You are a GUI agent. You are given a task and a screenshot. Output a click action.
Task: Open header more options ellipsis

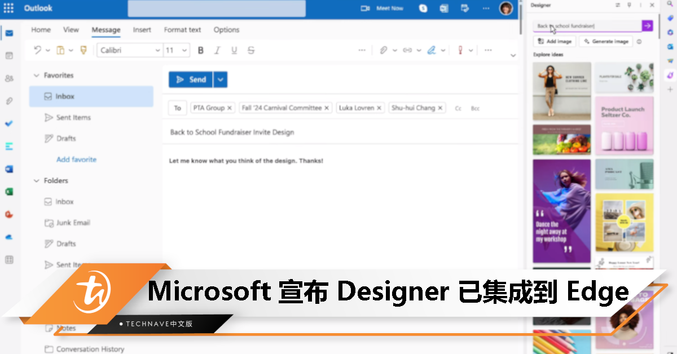tap(485, 8)
